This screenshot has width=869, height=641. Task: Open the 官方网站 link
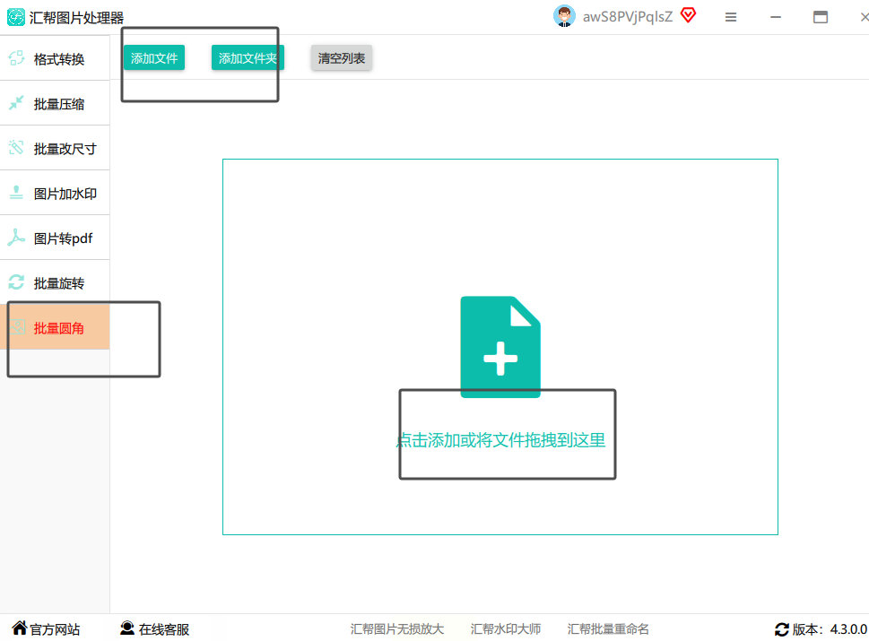47,628
